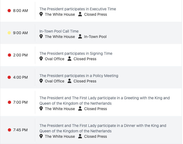Image resolution: width=183 pixels, height=144 pixels.
Task: Open the Executive Time event title
Action: pos(78,9)
